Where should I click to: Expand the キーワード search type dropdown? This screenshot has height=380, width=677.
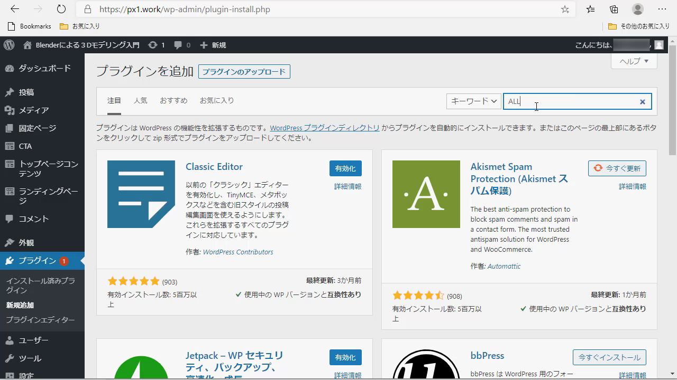473,101
